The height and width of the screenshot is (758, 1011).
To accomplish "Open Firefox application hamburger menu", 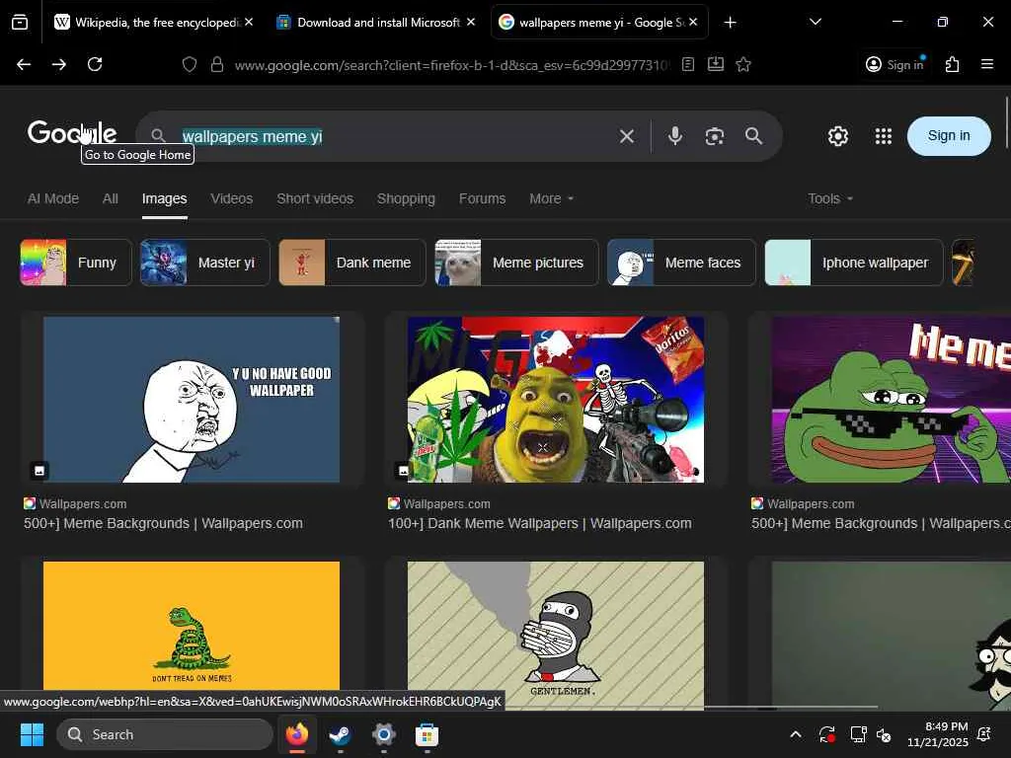I will 986,64.
